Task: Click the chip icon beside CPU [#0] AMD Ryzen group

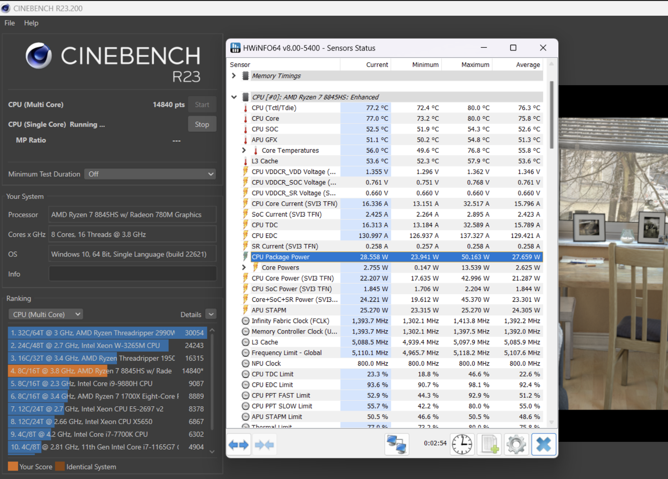Action: coord(245,97)
